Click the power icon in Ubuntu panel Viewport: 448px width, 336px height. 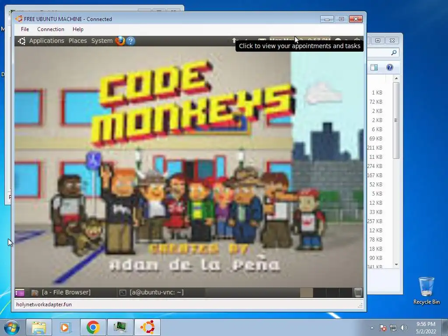pyautogui.click(x=357, y=40)
